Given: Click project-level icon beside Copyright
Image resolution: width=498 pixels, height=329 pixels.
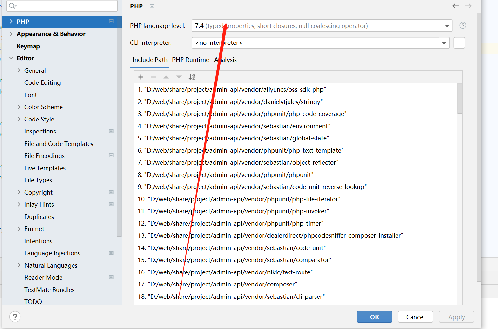Looking at the screenshot, I should [x=111, y=192].
